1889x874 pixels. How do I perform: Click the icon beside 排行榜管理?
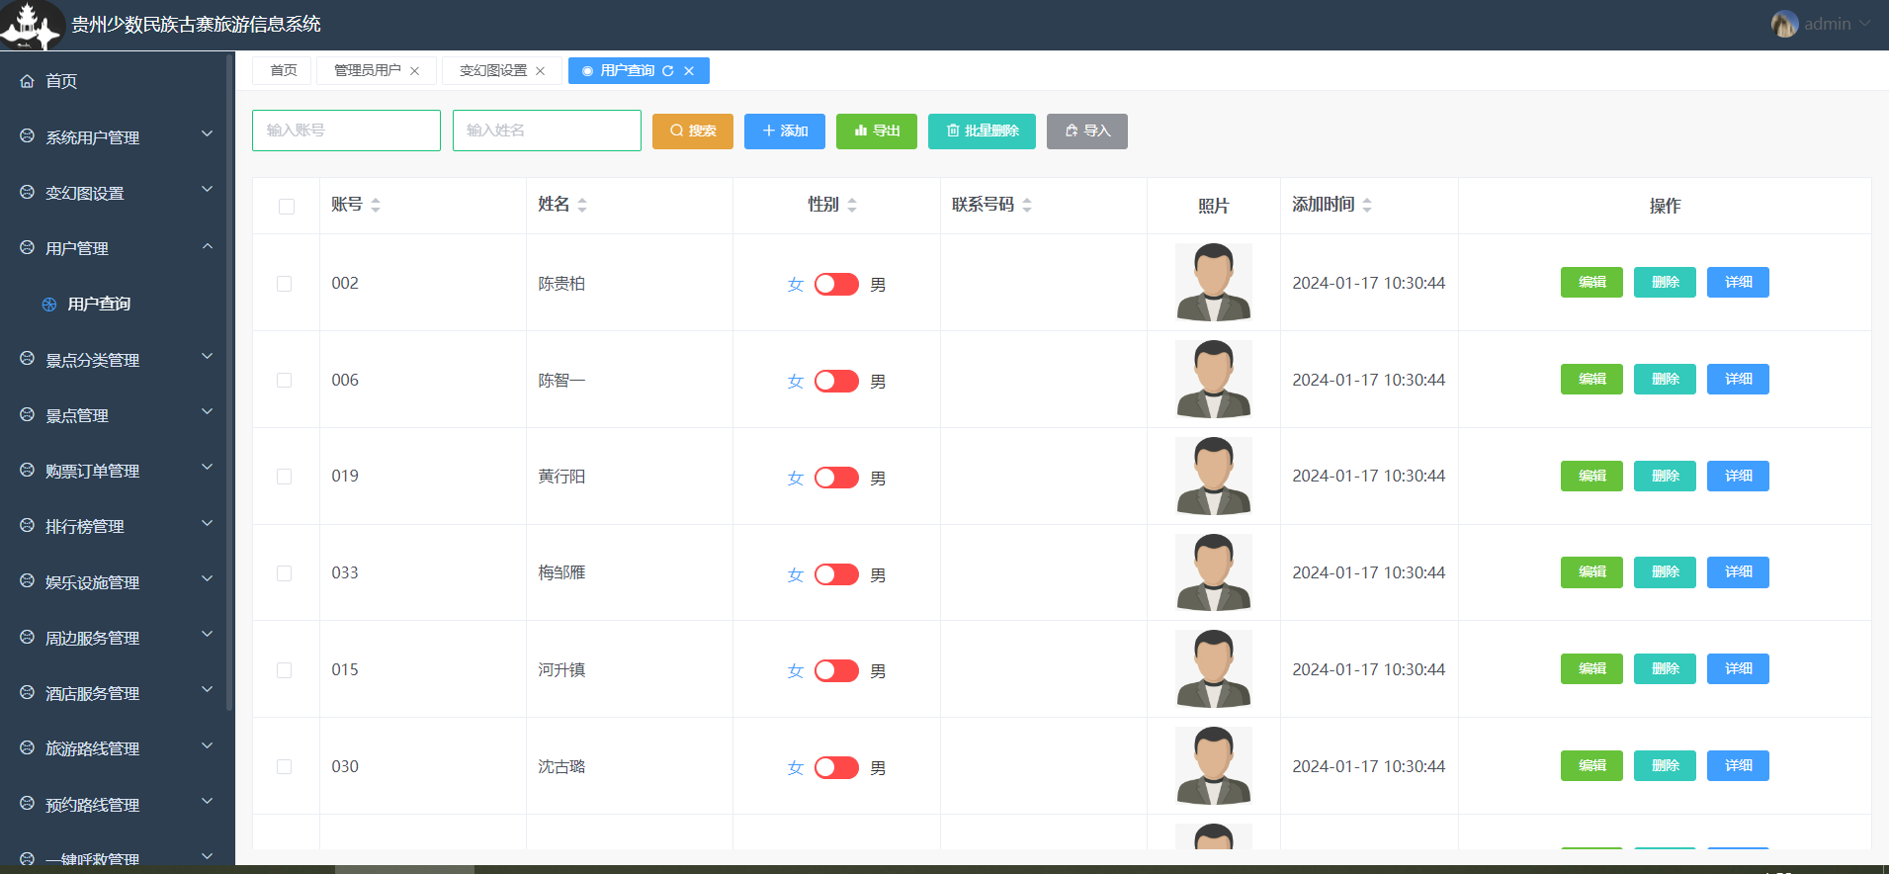tap(27, 525)
